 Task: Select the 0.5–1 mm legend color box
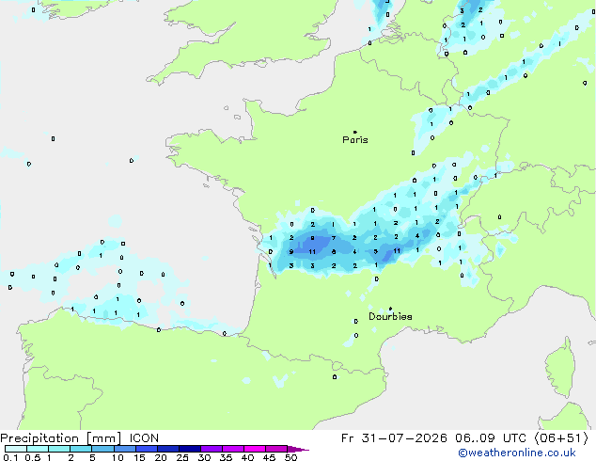point(38,449)
